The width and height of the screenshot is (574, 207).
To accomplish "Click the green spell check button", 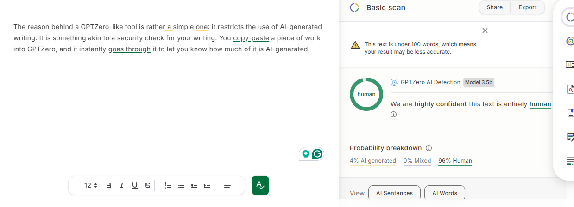I will click(260, 185).
